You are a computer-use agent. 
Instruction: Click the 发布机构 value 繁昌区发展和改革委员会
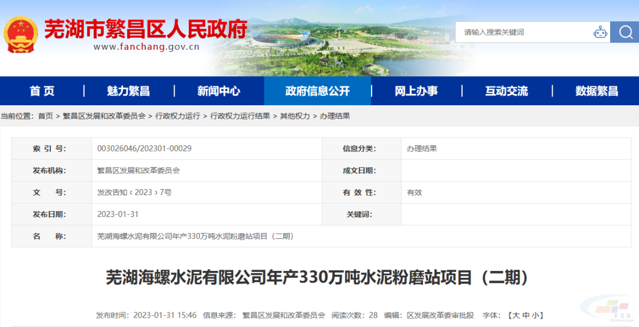point(138,171)
